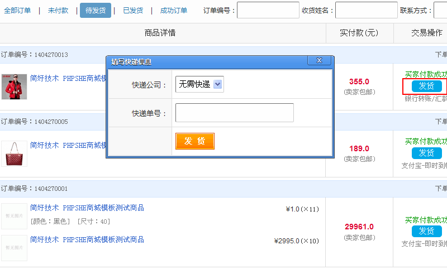Go to the 已发货 tab

tap(133, 11)
